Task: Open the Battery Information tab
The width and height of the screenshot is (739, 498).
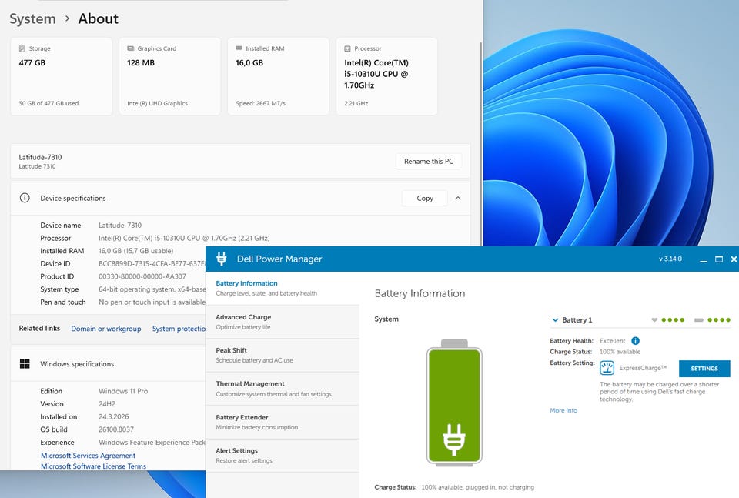Action: coord(283,288)
